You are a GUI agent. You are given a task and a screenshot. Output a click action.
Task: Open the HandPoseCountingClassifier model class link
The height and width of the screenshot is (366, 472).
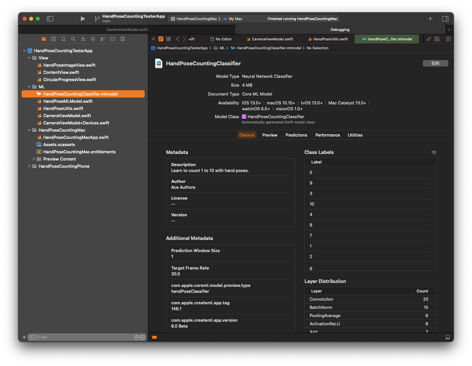[x=276, y=117]
